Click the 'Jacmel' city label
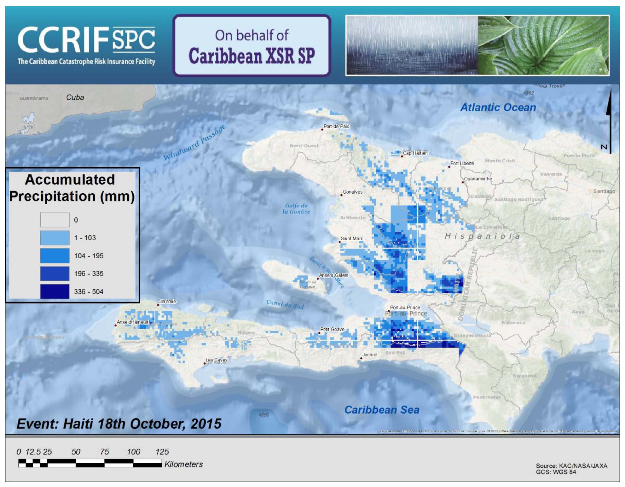 click(370, 355)
